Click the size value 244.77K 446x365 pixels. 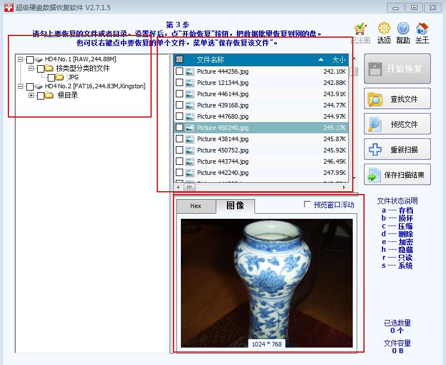[335, 105]
